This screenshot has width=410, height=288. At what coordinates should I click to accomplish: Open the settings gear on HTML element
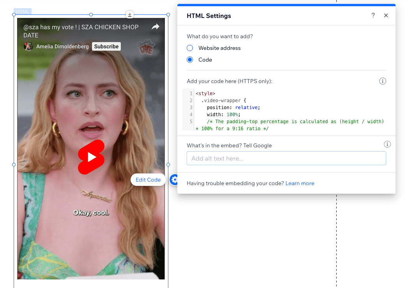[x=173, y=180]
